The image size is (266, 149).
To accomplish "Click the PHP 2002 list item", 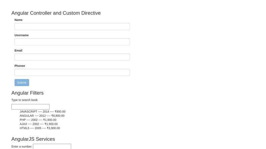I will [38, 120].
